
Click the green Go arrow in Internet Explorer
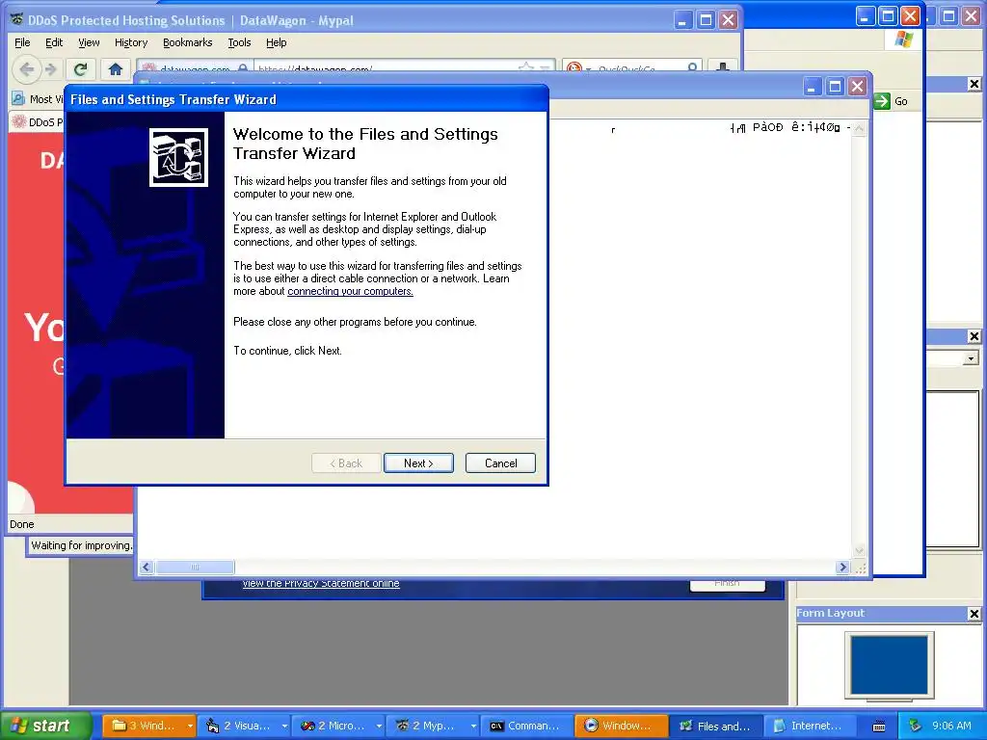coord(883,100)
